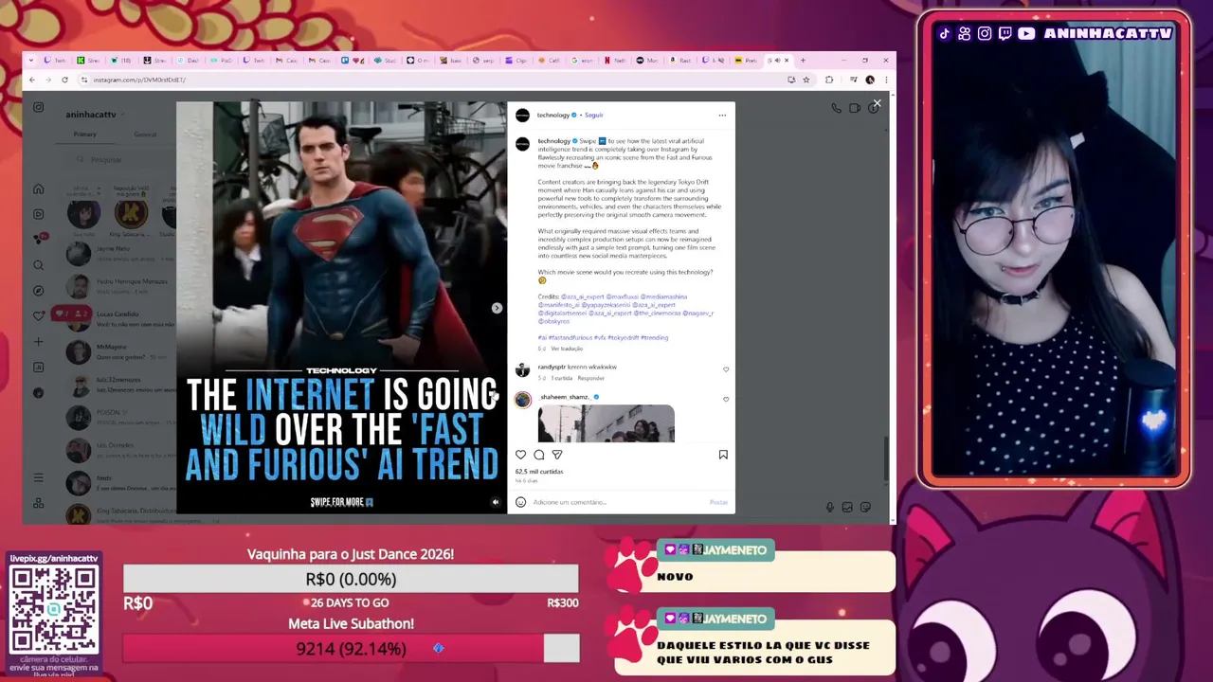Go to Instagram Home in sidebar
This screenshot has width=1213, height=682.
coord(39,188)
